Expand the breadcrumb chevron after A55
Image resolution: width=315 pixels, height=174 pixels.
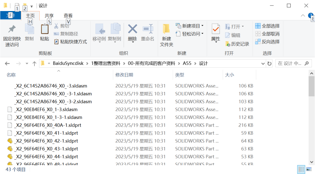pyautogui.click(x=195, y=64)
